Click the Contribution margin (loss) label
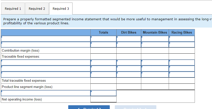Image resolution: width=212 pixels, height=109 pixels. [x=21, y=51]
